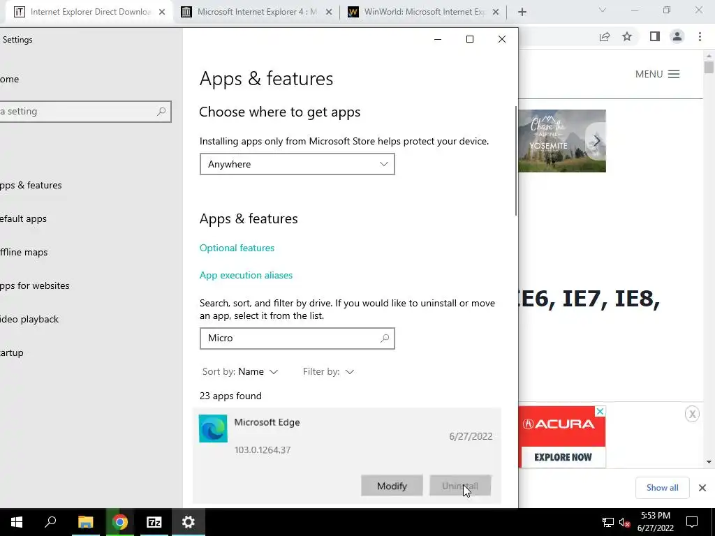The width and height of the screenshot is (715, 536).
Task: Switch to Microsoft Internet Explorer 4 tab
Action: pyautogui.click(x=257, y=12)
